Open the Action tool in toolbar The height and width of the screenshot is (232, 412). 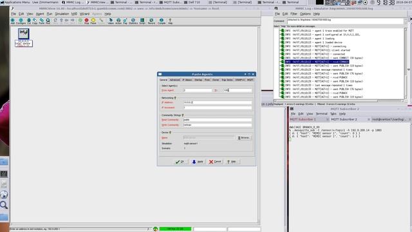click(118, 21)
